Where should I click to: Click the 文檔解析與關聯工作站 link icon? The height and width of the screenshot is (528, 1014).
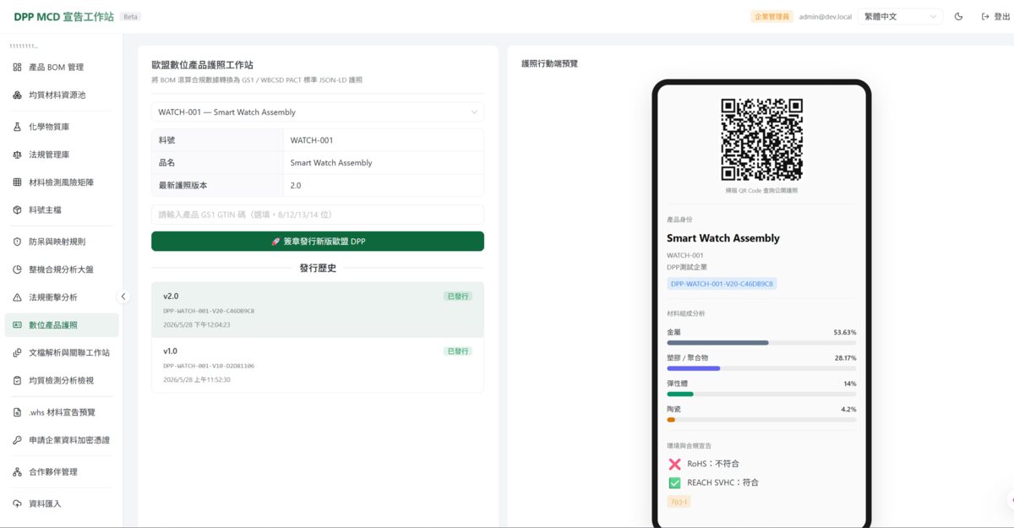[18, 352]
